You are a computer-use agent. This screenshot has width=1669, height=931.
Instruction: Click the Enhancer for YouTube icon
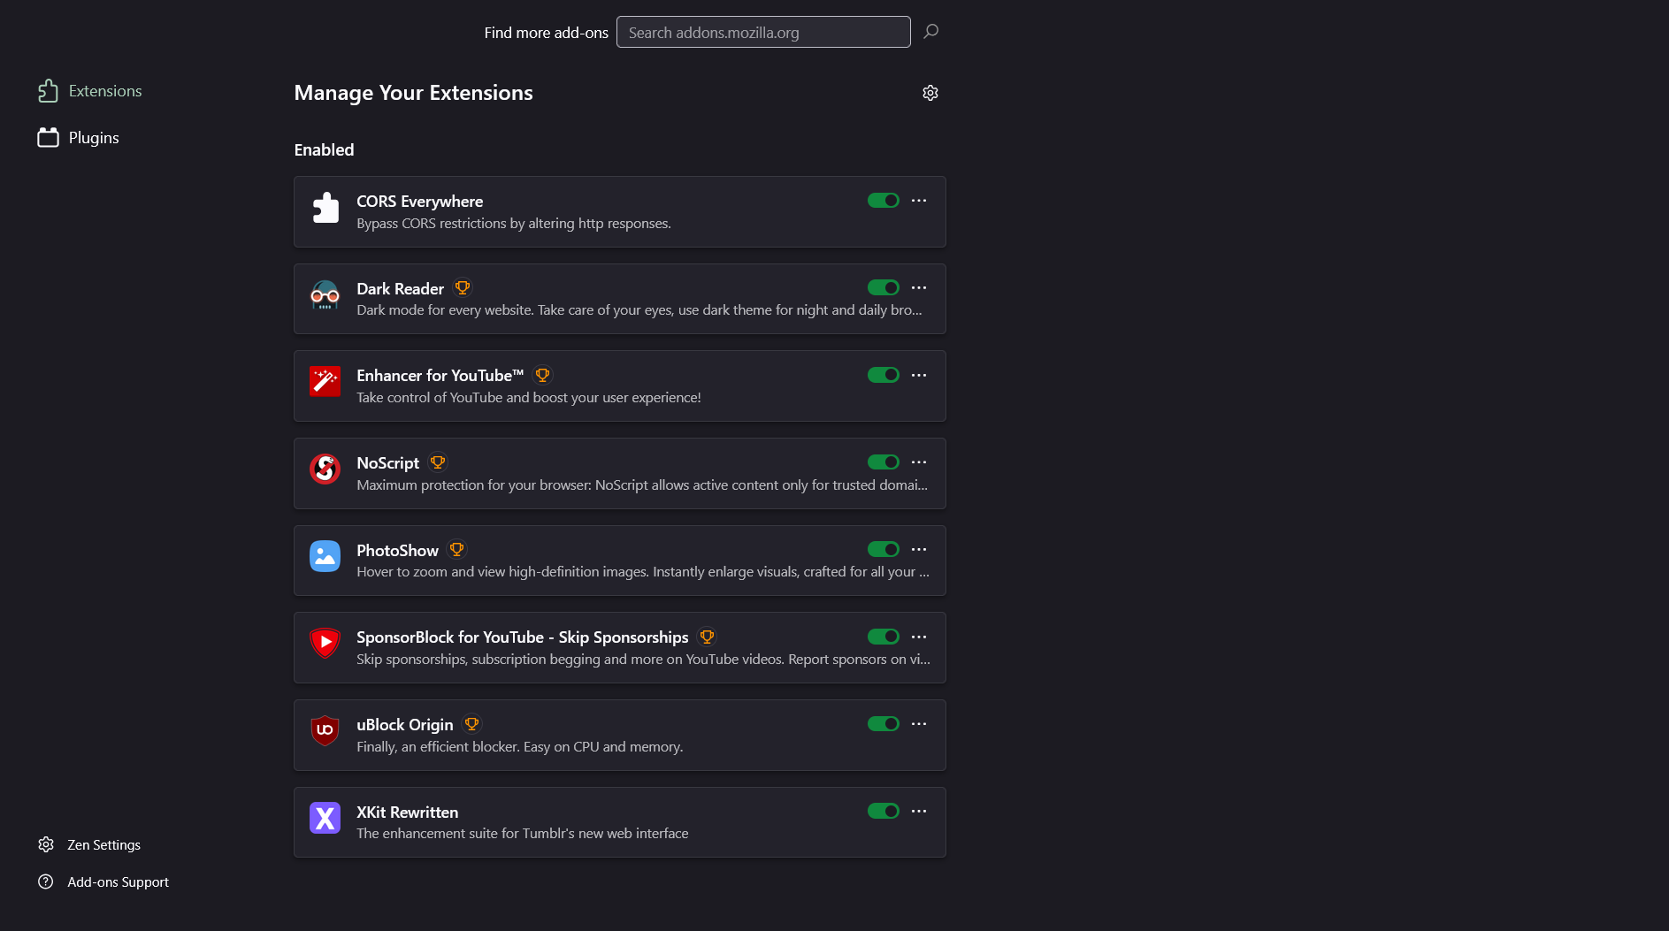click(325, 382)
